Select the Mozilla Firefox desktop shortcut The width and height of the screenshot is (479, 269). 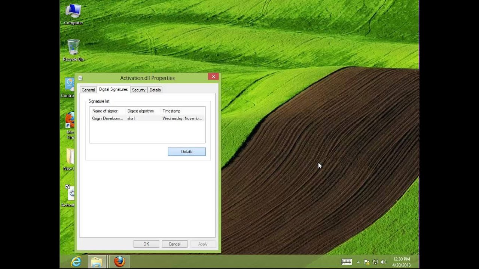click(70, 126)
